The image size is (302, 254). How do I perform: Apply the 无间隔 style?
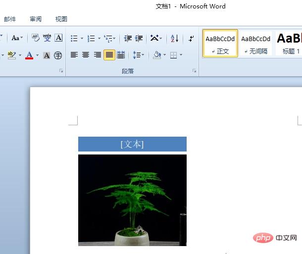[x=256, y=43]
